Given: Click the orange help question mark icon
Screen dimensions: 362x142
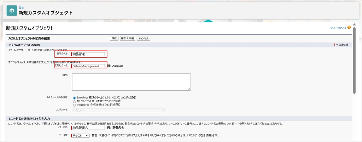Looking at the screenshot, I should [x=349, y=27].
